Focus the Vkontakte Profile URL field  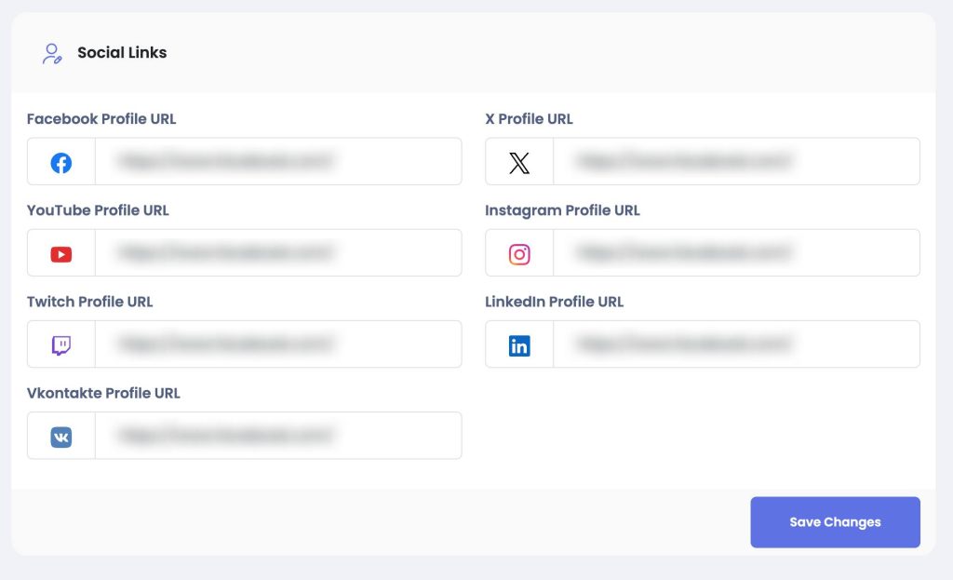278,436
